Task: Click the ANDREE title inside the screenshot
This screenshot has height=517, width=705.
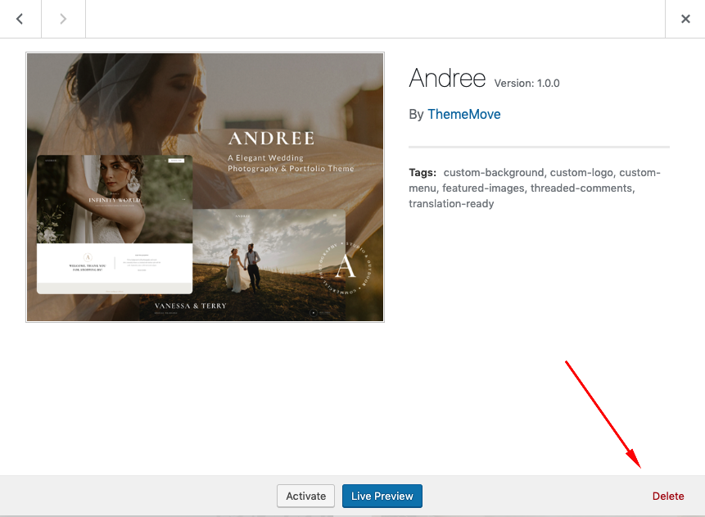Action: pos(270,138)
